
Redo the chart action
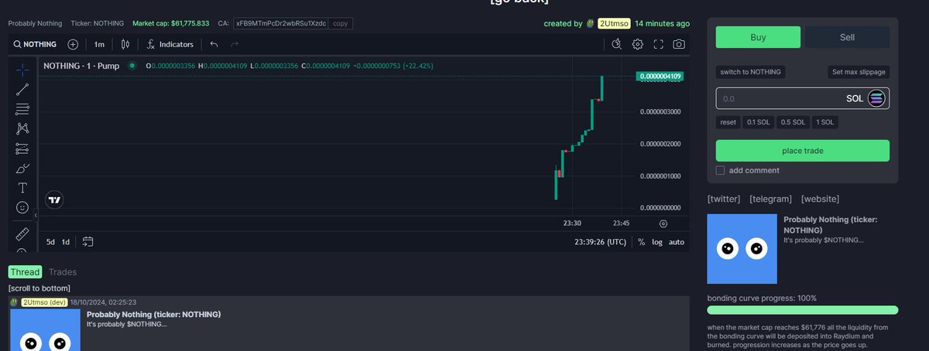coord(235,44)
